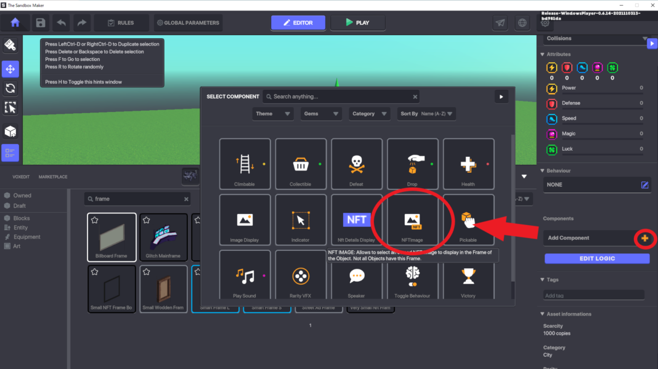The image size is (658, 369).
Task: Collapse the Behaviour section
Action: tap(543, 171)
